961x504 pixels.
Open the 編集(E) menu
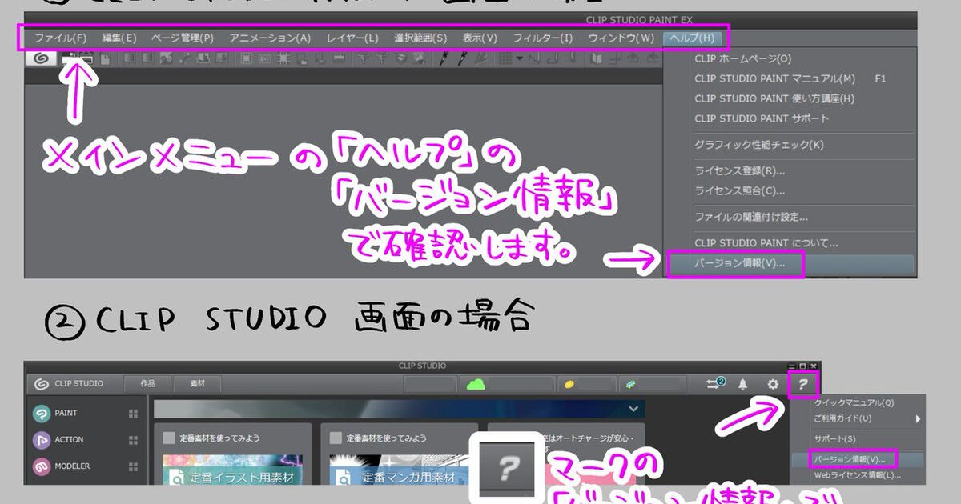(119, 38)
